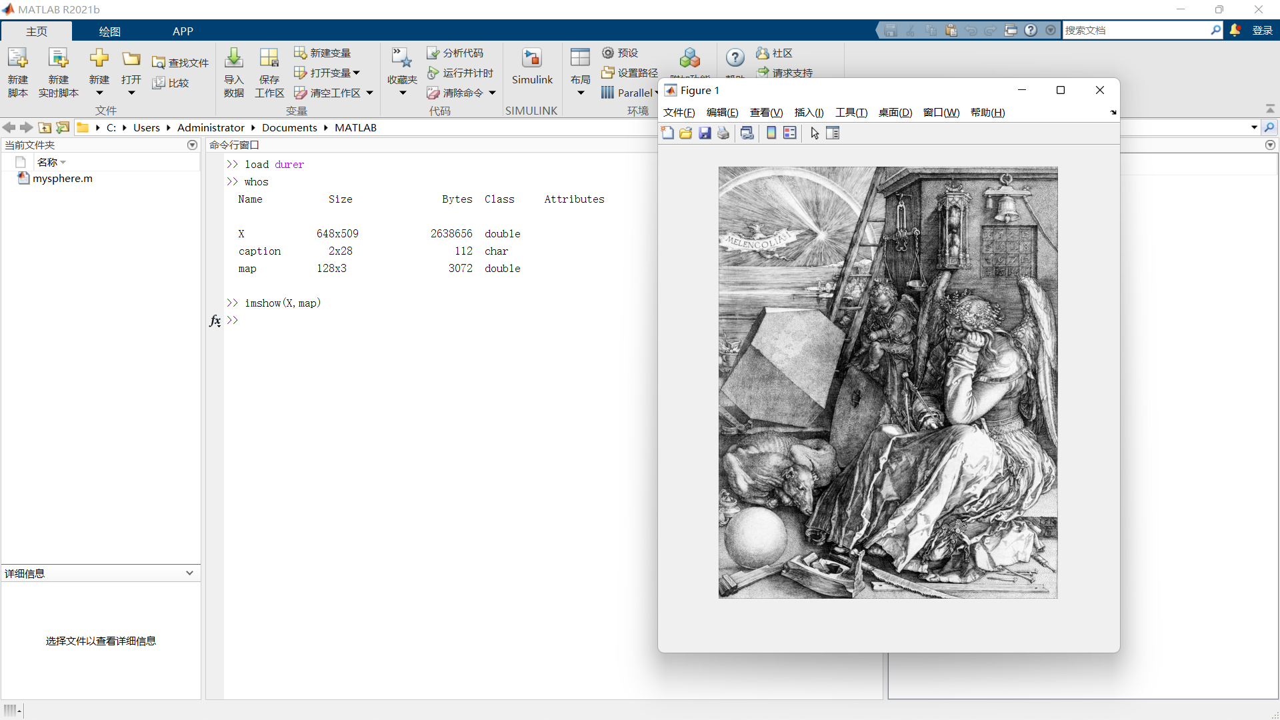Select the Home (主页) tab
Screen dimensions: 1280x720
[x=37, y=31]
